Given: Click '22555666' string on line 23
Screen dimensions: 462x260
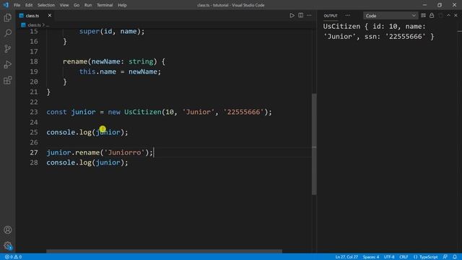Looking at the screenshot, I should [x=243, y=112].
